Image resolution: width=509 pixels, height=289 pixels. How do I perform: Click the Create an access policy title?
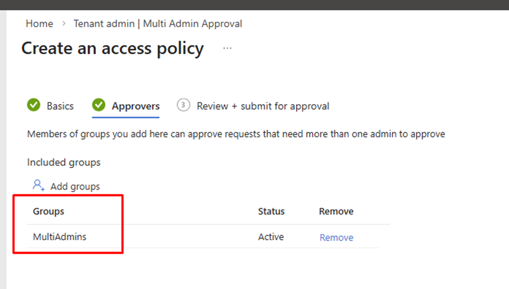[112, 49]
